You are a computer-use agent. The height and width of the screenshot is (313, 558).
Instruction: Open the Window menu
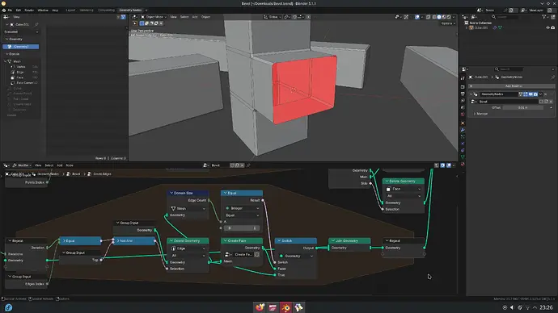point(43,10)
